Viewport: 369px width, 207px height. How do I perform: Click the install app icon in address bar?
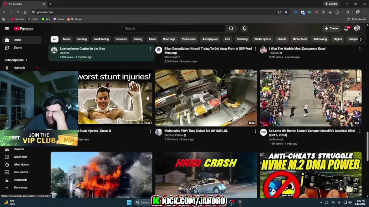[280, 12]
